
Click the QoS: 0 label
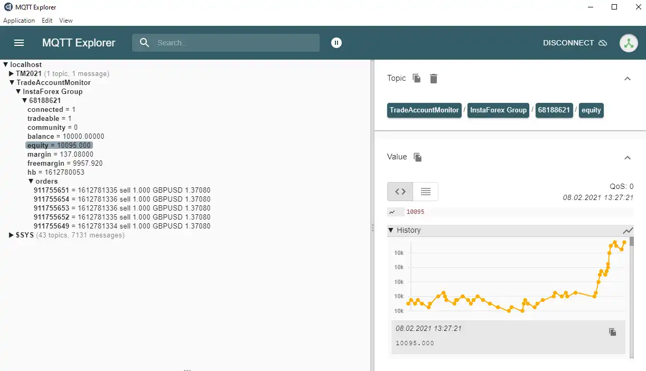[x=621, y=186]
